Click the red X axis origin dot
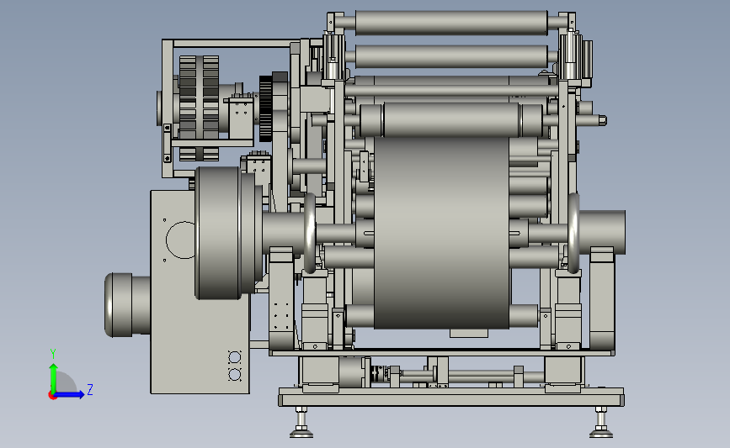The height and width of the screenshot is (448, 730). (x=52, y=396)
